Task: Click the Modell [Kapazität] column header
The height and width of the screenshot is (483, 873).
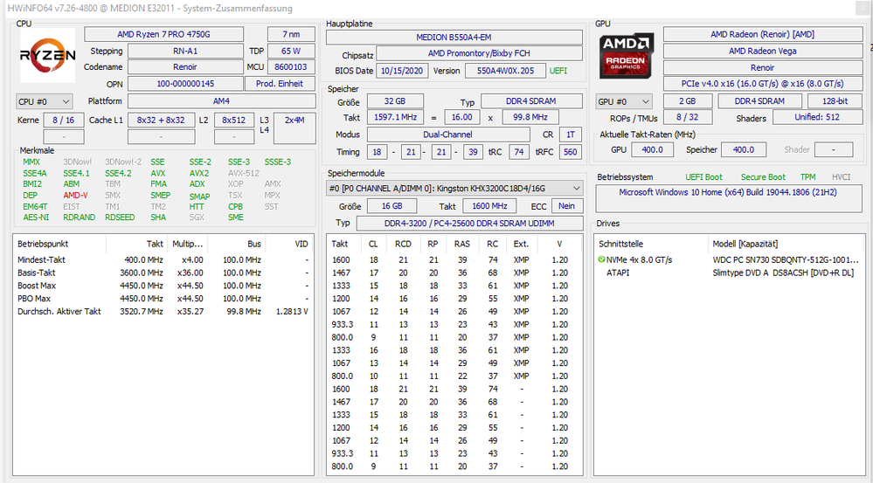Action: coord(745,244)
